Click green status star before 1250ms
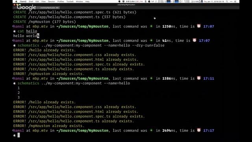 click(151, 26)
